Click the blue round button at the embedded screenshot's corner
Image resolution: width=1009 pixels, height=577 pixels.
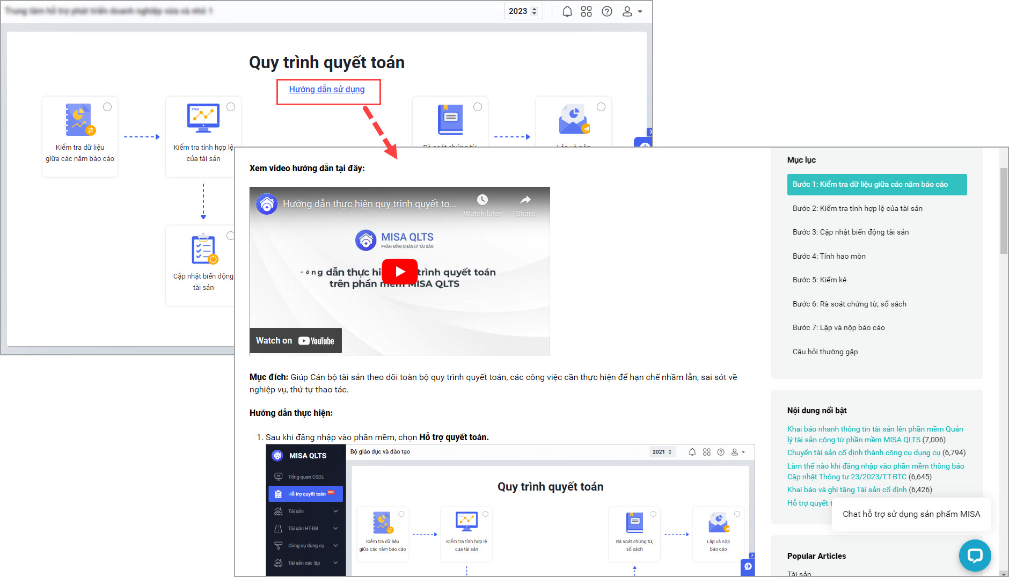[748, 567]
